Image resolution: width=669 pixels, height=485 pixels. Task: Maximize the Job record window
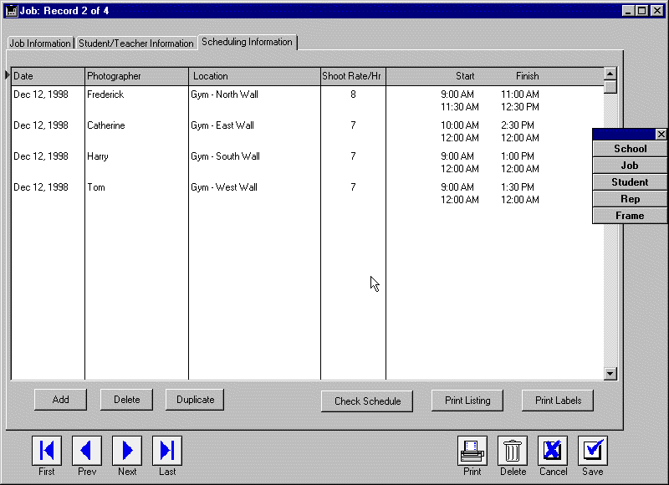641,11
